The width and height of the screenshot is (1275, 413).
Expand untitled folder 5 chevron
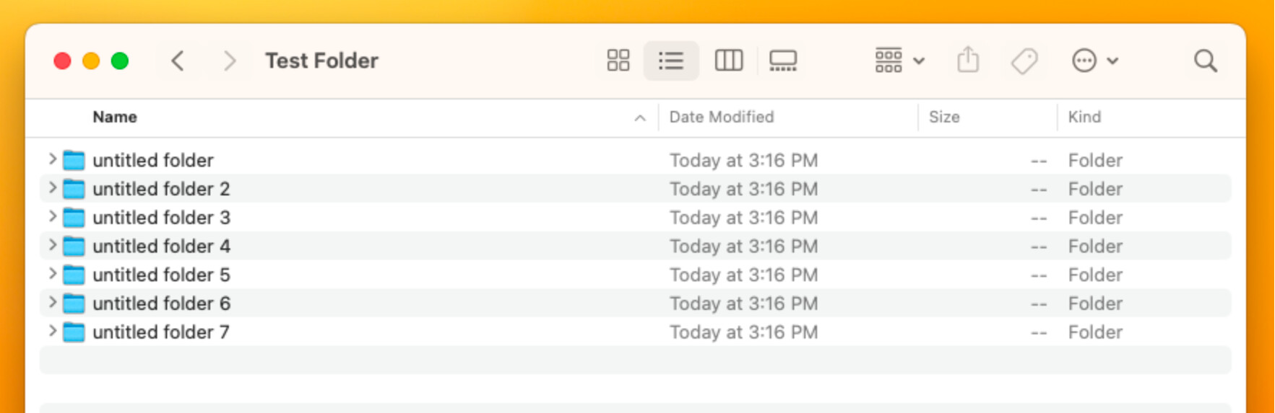(x=52, y=274)
